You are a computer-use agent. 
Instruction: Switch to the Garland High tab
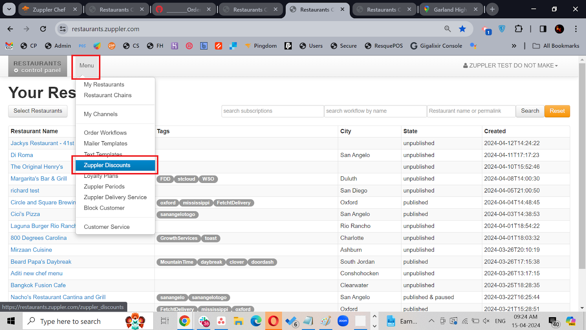click(450, 10)
